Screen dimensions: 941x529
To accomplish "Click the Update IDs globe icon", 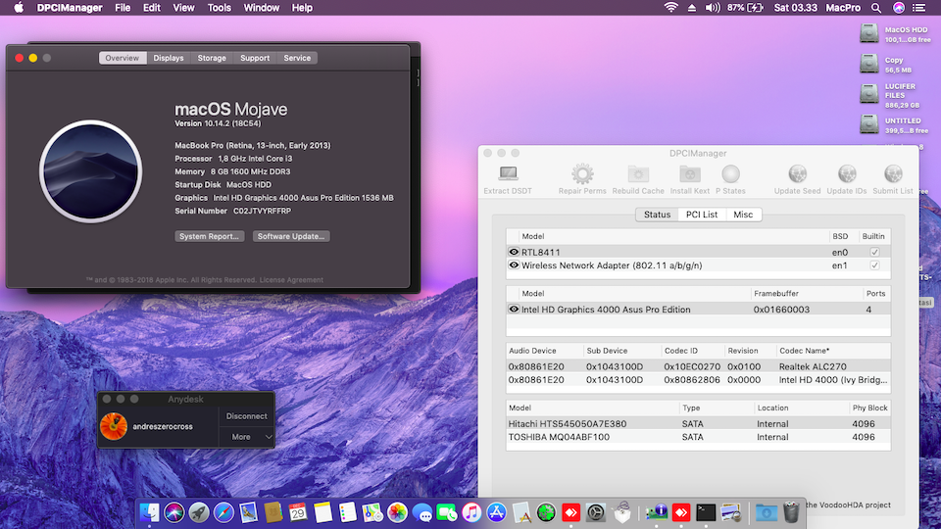I will coord(847,174).
